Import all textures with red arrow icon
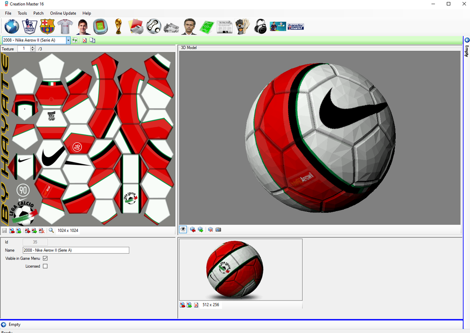Screen dimensions: 470x333 coord(27,230)
